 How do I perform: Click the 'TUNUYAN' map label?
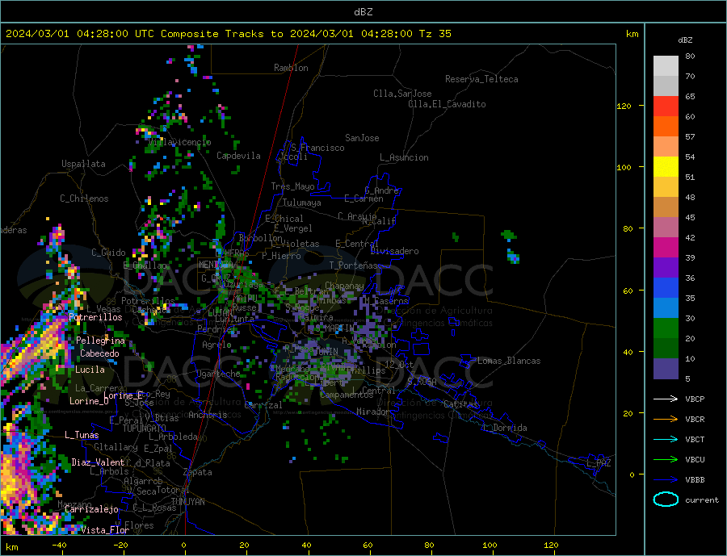click(x=187, y=502)
